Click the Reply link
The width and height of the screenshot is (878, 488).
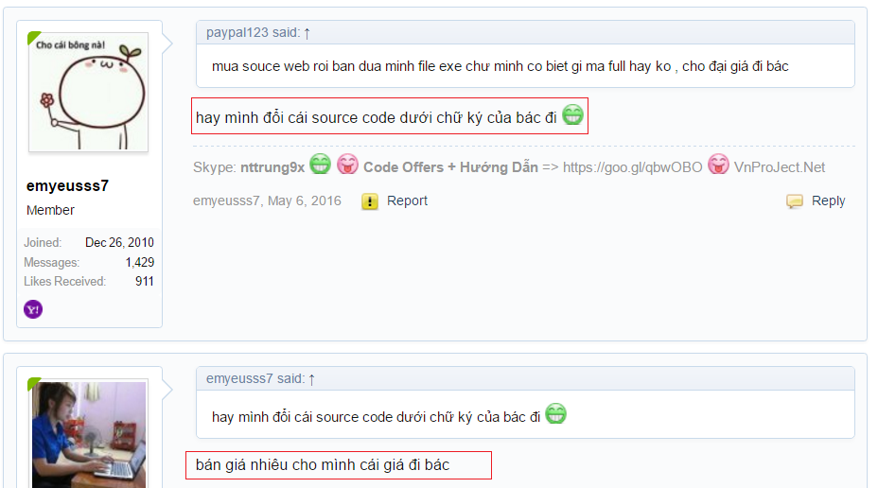pyautogui.click(x=828, y=200)
